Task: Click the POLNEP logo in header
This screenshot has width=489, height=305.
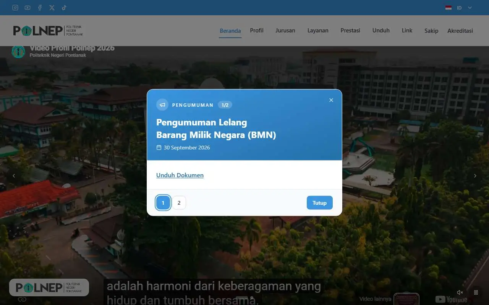Action: coord(48,30)
